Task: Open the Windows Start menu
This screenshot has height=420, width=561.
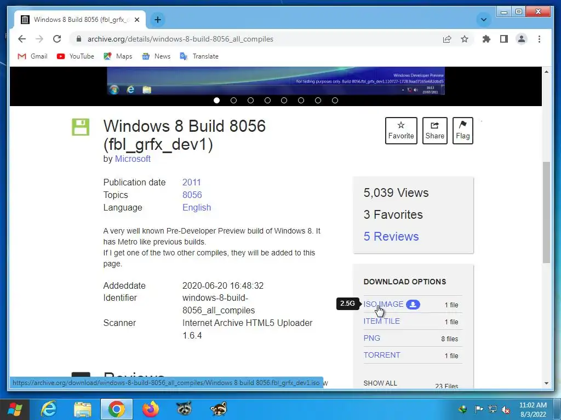Action: 15,409
